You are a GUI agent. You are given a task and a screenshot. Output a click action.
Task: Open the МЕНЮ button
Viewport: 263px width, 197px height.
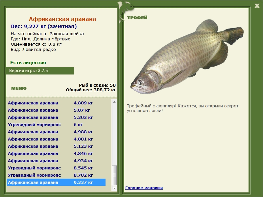click(19, 88)
